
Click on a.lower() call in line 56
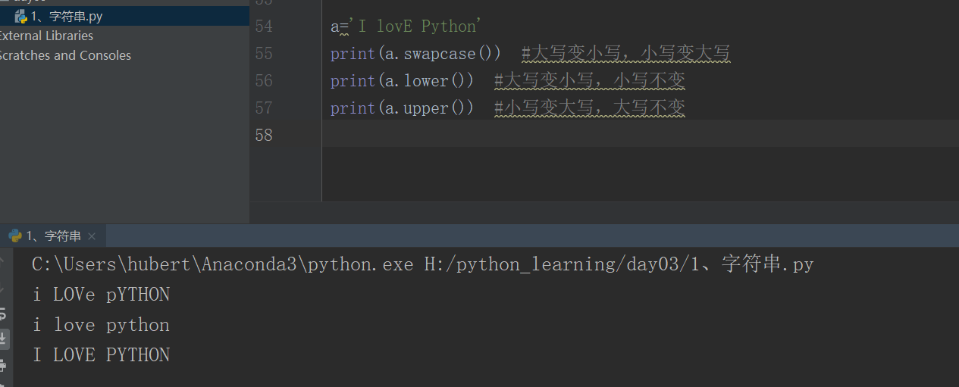pos(425,81)
